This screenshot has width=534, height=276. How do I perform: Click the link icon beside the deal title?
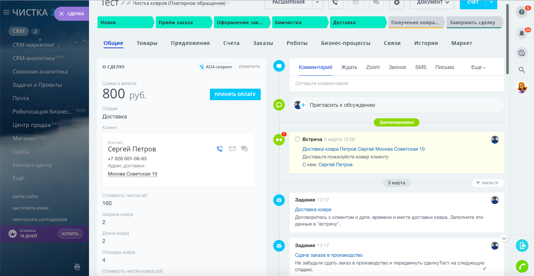(129, 3)
